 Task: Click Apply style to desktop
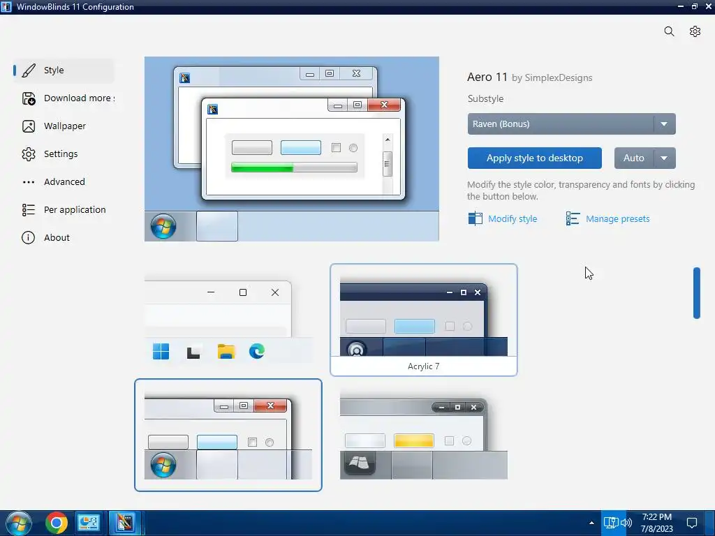point(534,158)
